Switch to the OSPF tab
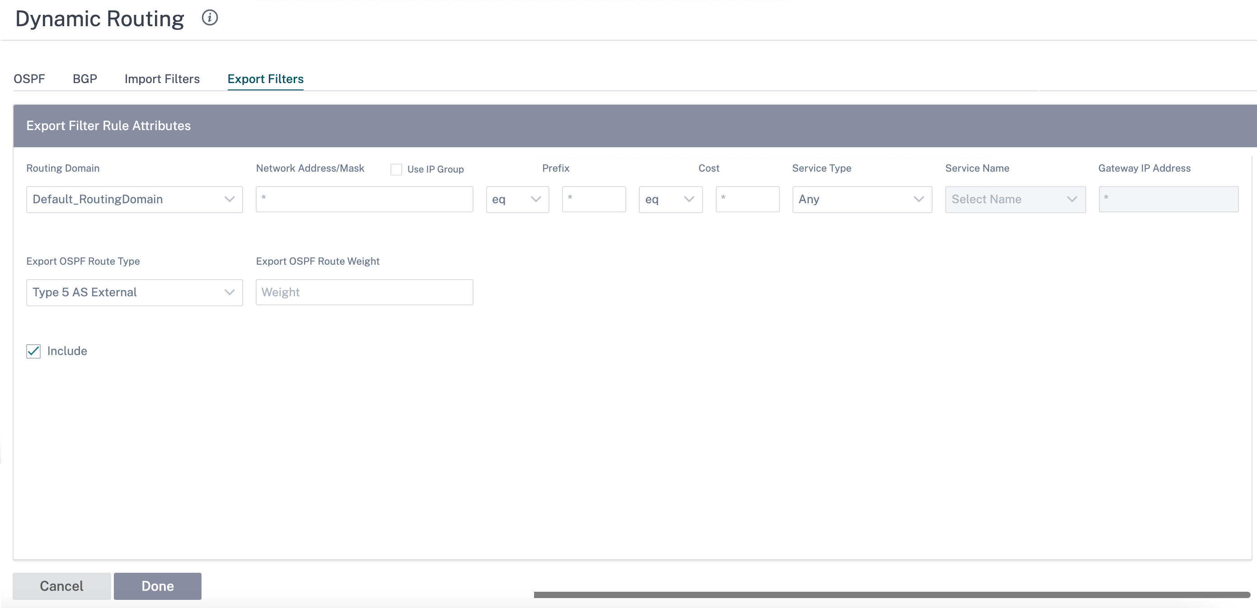1257x608 pixels. click(29, 79)
